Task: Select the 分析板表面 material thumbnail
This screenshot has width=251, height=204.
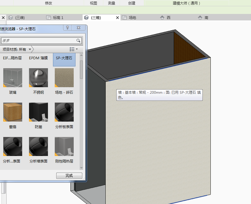Action: click(64, 112)
